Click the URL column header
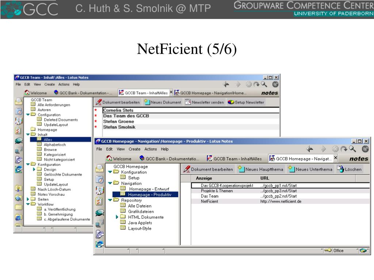 pyautogui.click(x=265, y=178)
